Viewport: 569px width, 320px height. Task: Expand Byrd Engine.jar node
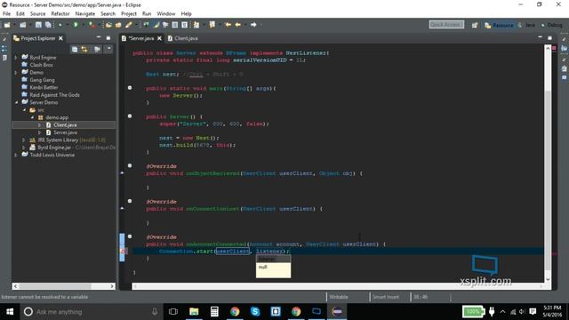click(x=24, y=148)
